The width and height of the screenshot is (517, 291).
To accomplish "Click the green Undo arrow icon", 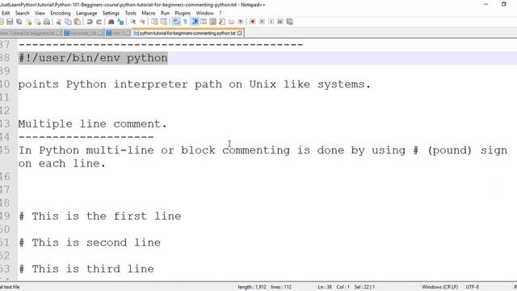I will click(x=90, y=22).
